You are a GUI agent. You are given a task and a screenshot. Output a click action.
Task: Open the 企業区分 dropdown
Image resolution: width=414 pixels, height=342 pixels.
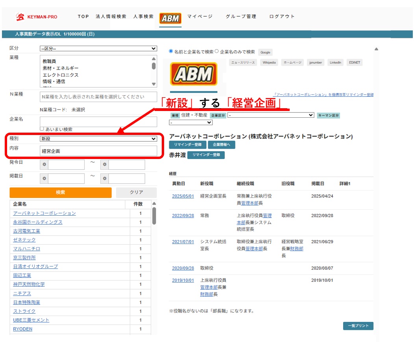tap(271, 115)
